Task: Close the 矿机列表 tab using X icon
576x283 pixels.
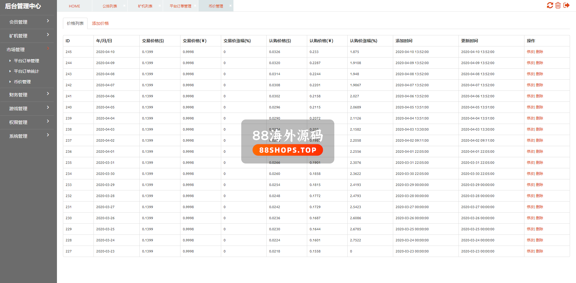Action: coord(160,6)
